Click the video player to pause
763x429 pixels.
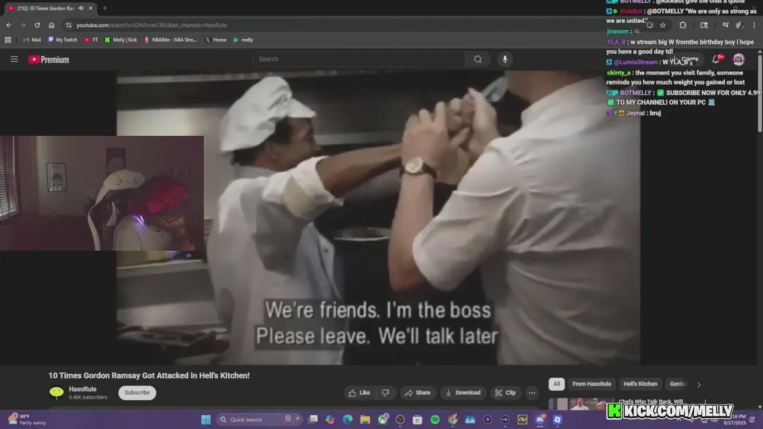378,217
